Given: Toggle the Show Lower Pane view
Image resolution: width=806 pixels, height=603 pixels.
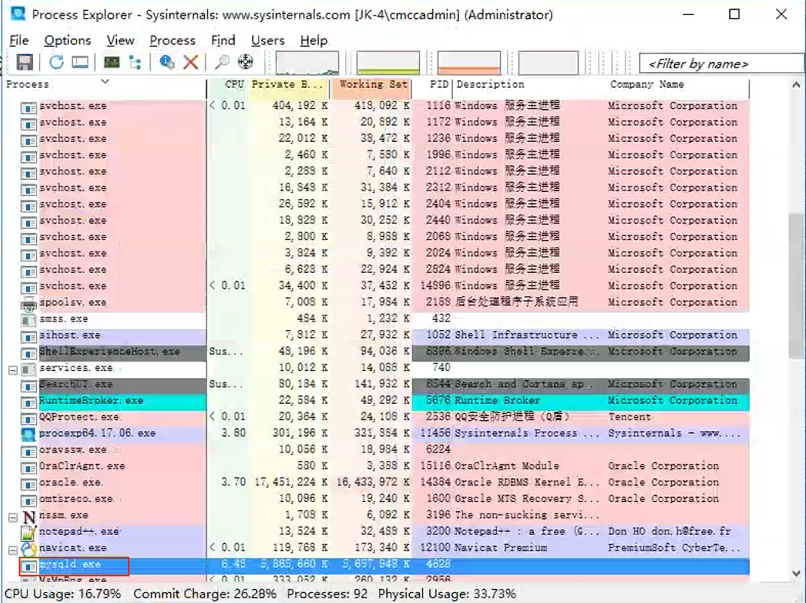Looking at the screenshot, I should (78, 61).
